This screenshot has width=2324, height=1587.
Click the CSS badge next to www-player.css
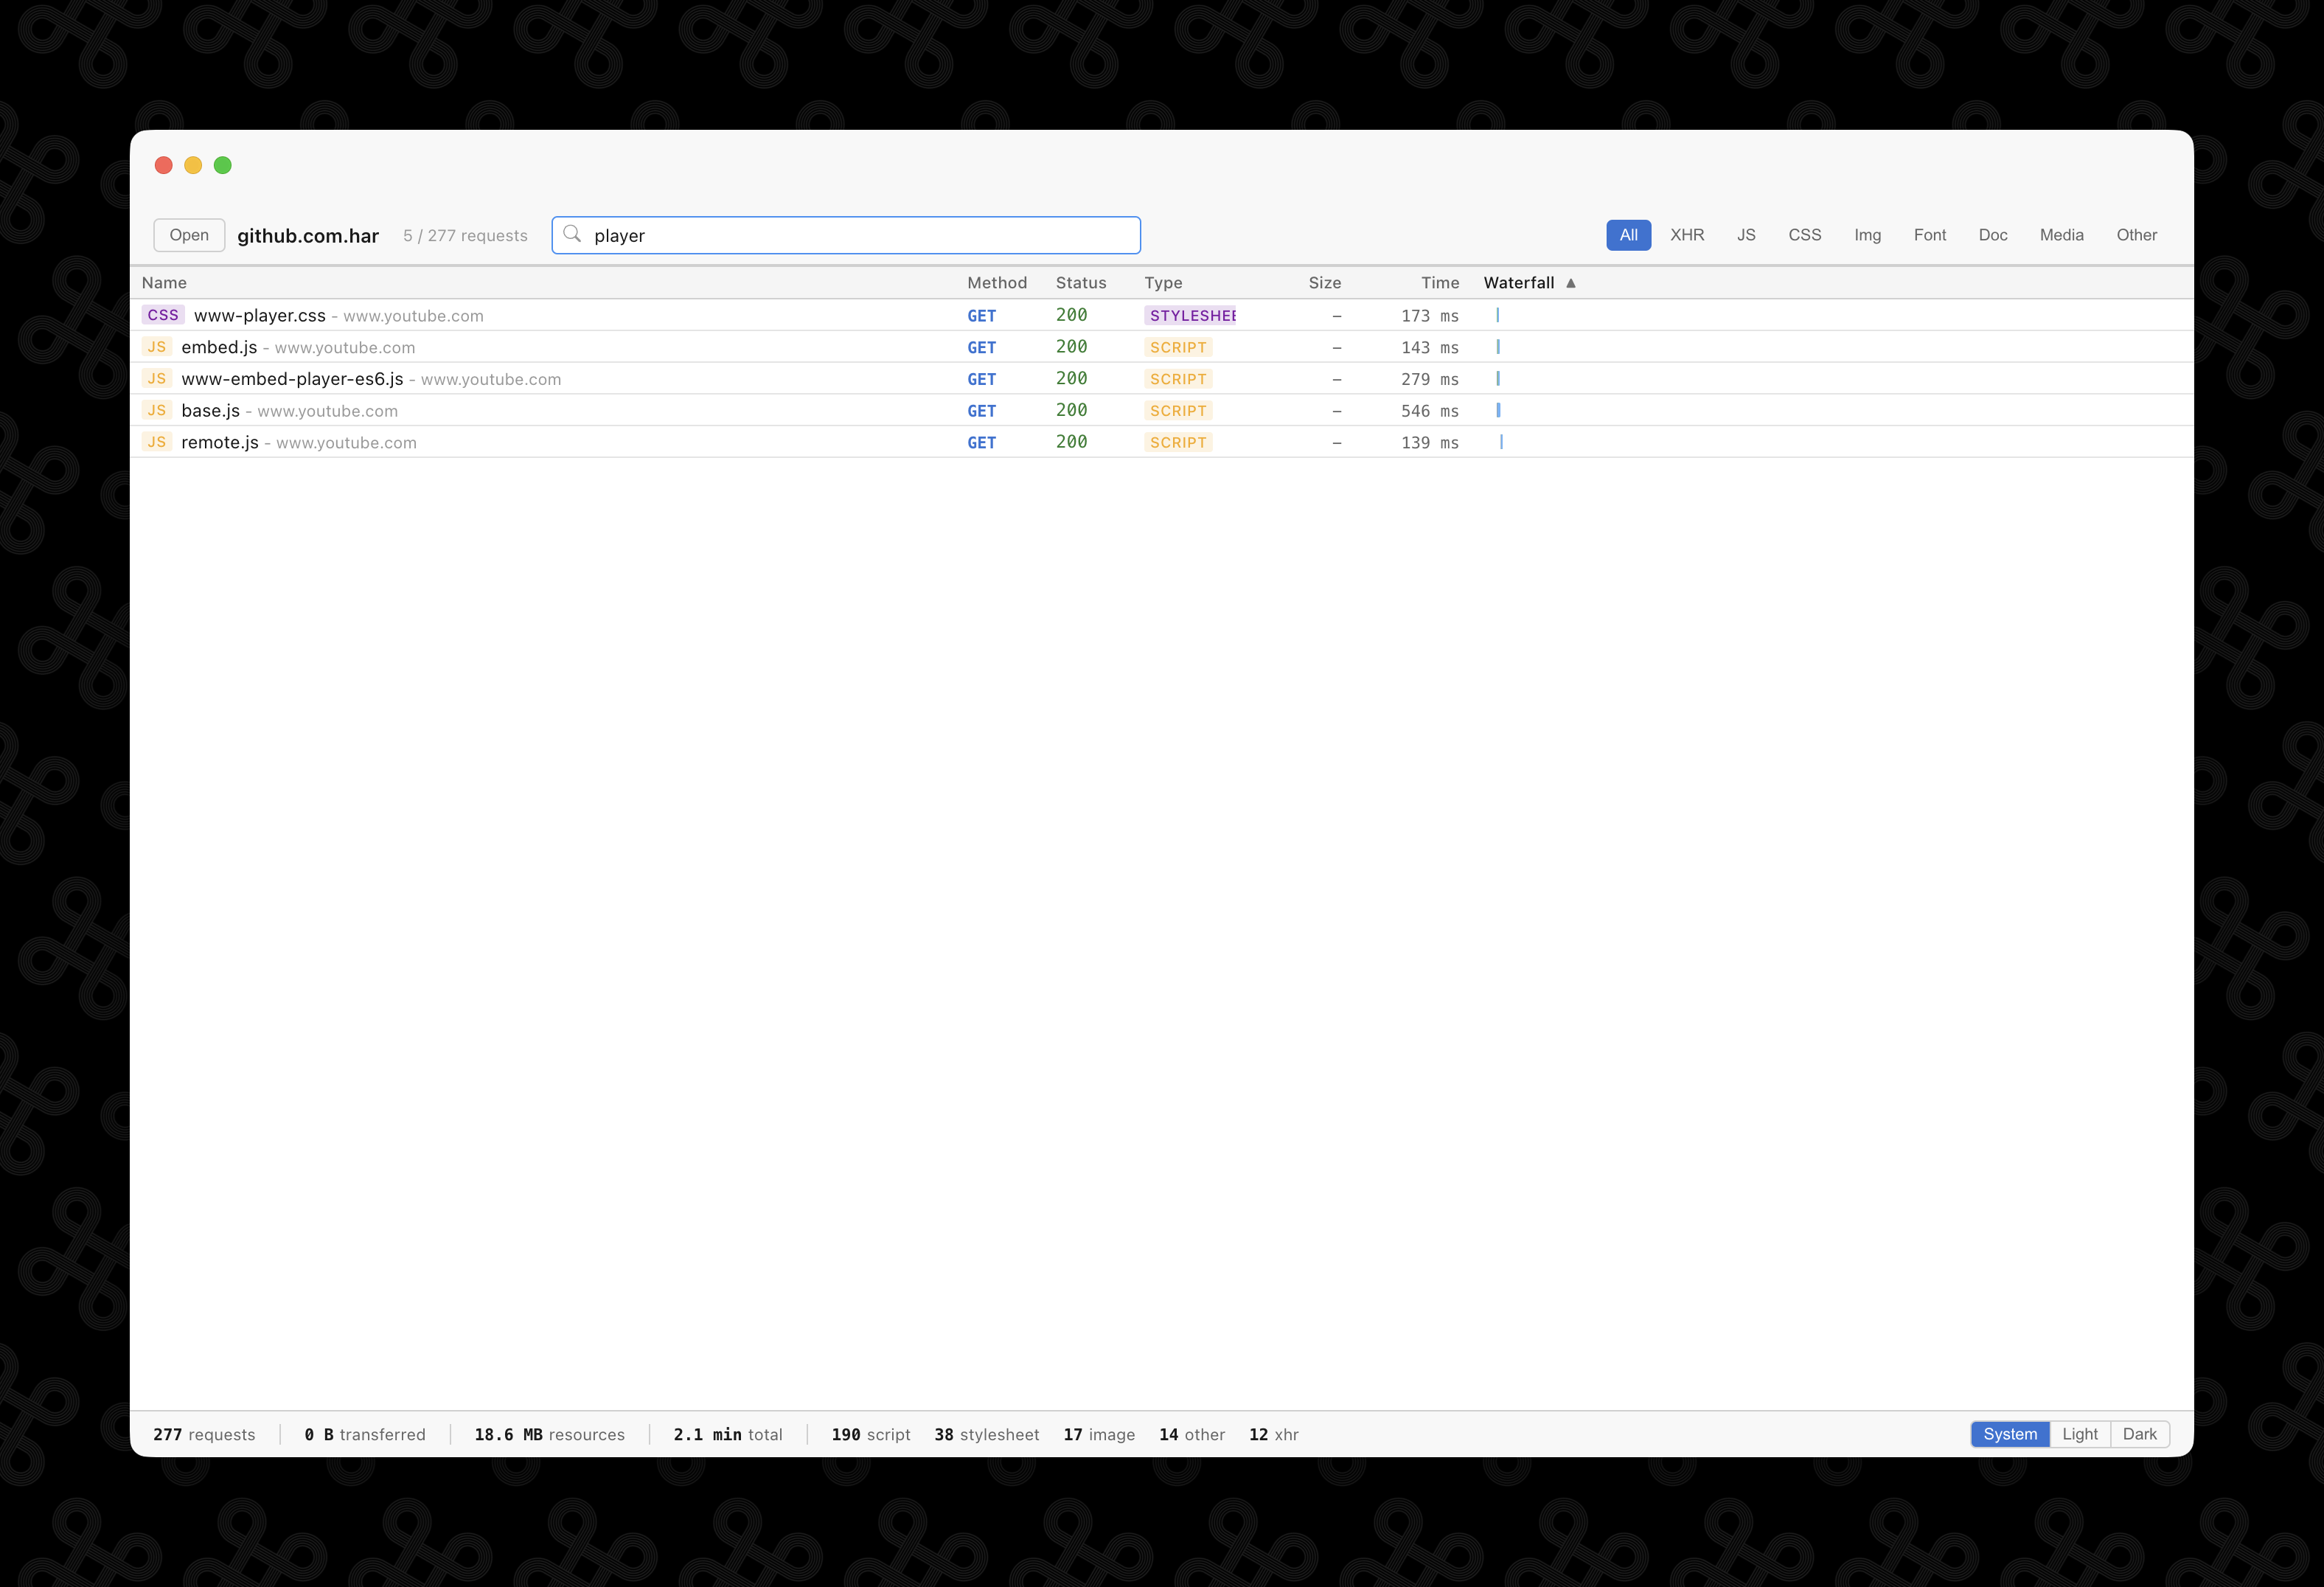click(x=163, y=315)
